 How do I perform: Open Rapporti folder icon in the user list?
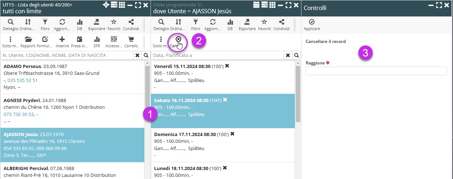tap(28, 39)
